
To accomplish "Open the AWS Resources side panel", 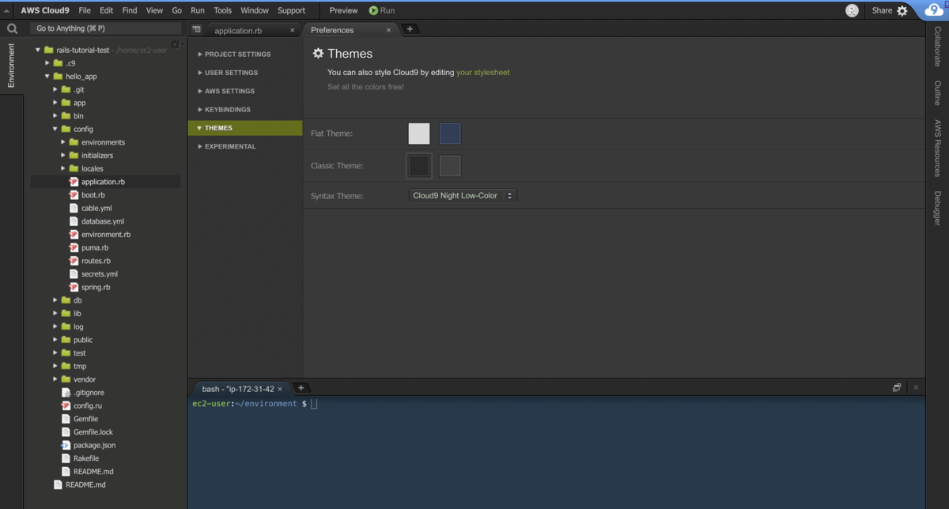I will point(938,148).
